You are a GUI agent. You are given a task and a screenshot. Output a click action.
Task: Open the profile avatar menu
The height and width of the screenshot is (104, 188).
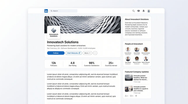pos(149,11)
